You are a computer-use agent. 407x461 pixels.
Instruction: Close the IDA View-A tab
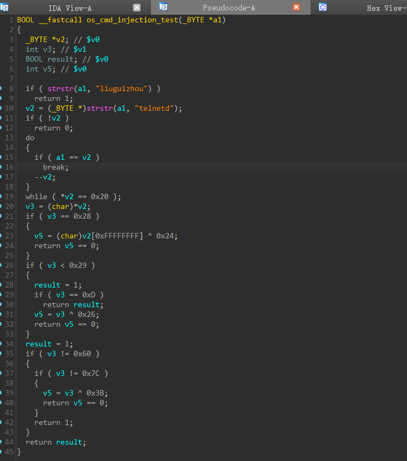pos(137,8)
